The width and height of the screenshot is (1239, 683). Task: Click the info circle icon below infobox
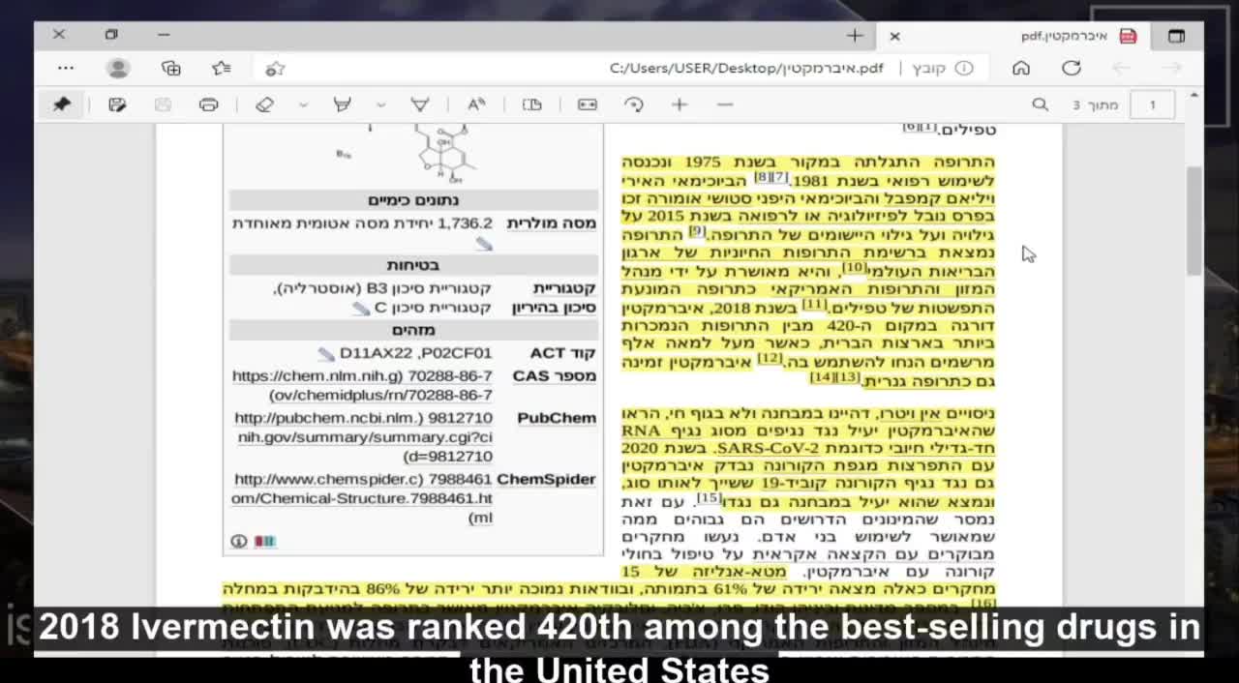(239, 541)
